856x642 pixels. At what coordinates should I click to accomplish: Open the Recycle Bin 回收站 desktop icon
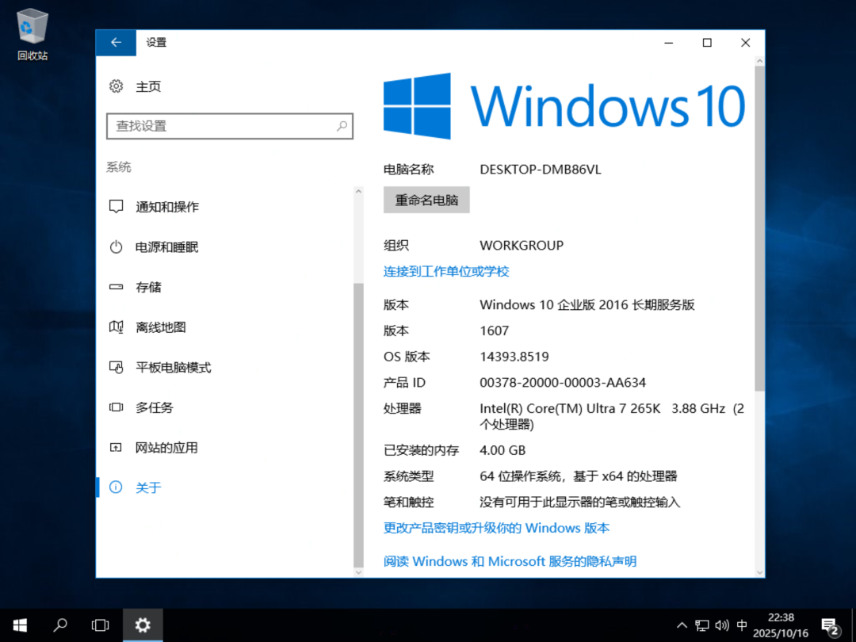point(32,34)
